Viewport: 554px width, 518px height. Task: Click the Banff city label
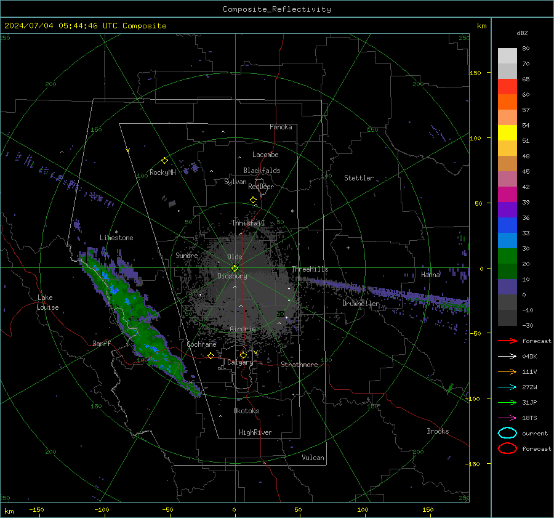click(x=102, y=343)
